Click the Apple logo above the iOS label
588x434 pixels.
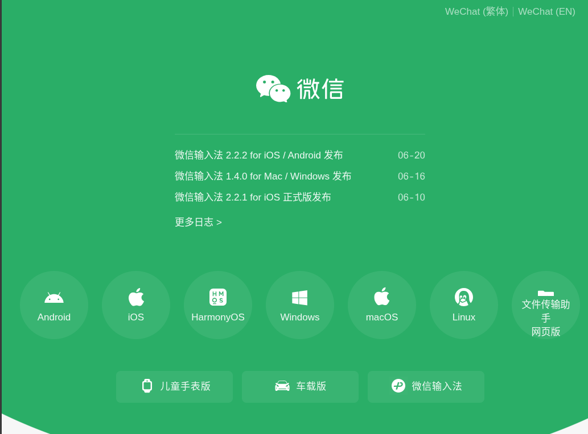pyautogui.click(x=136, y=297)
